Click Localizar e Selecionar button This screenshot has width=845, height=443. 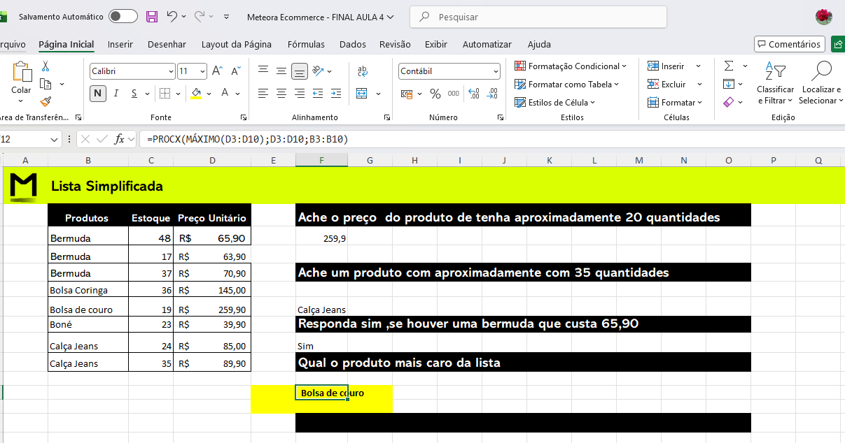(821, 83)
